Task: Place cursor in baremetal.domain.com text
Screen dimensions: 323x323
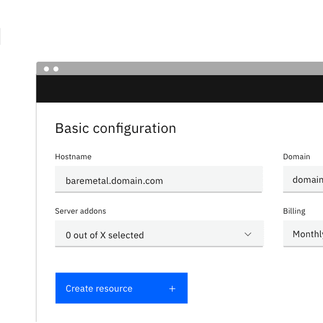Action: [114, 181]
